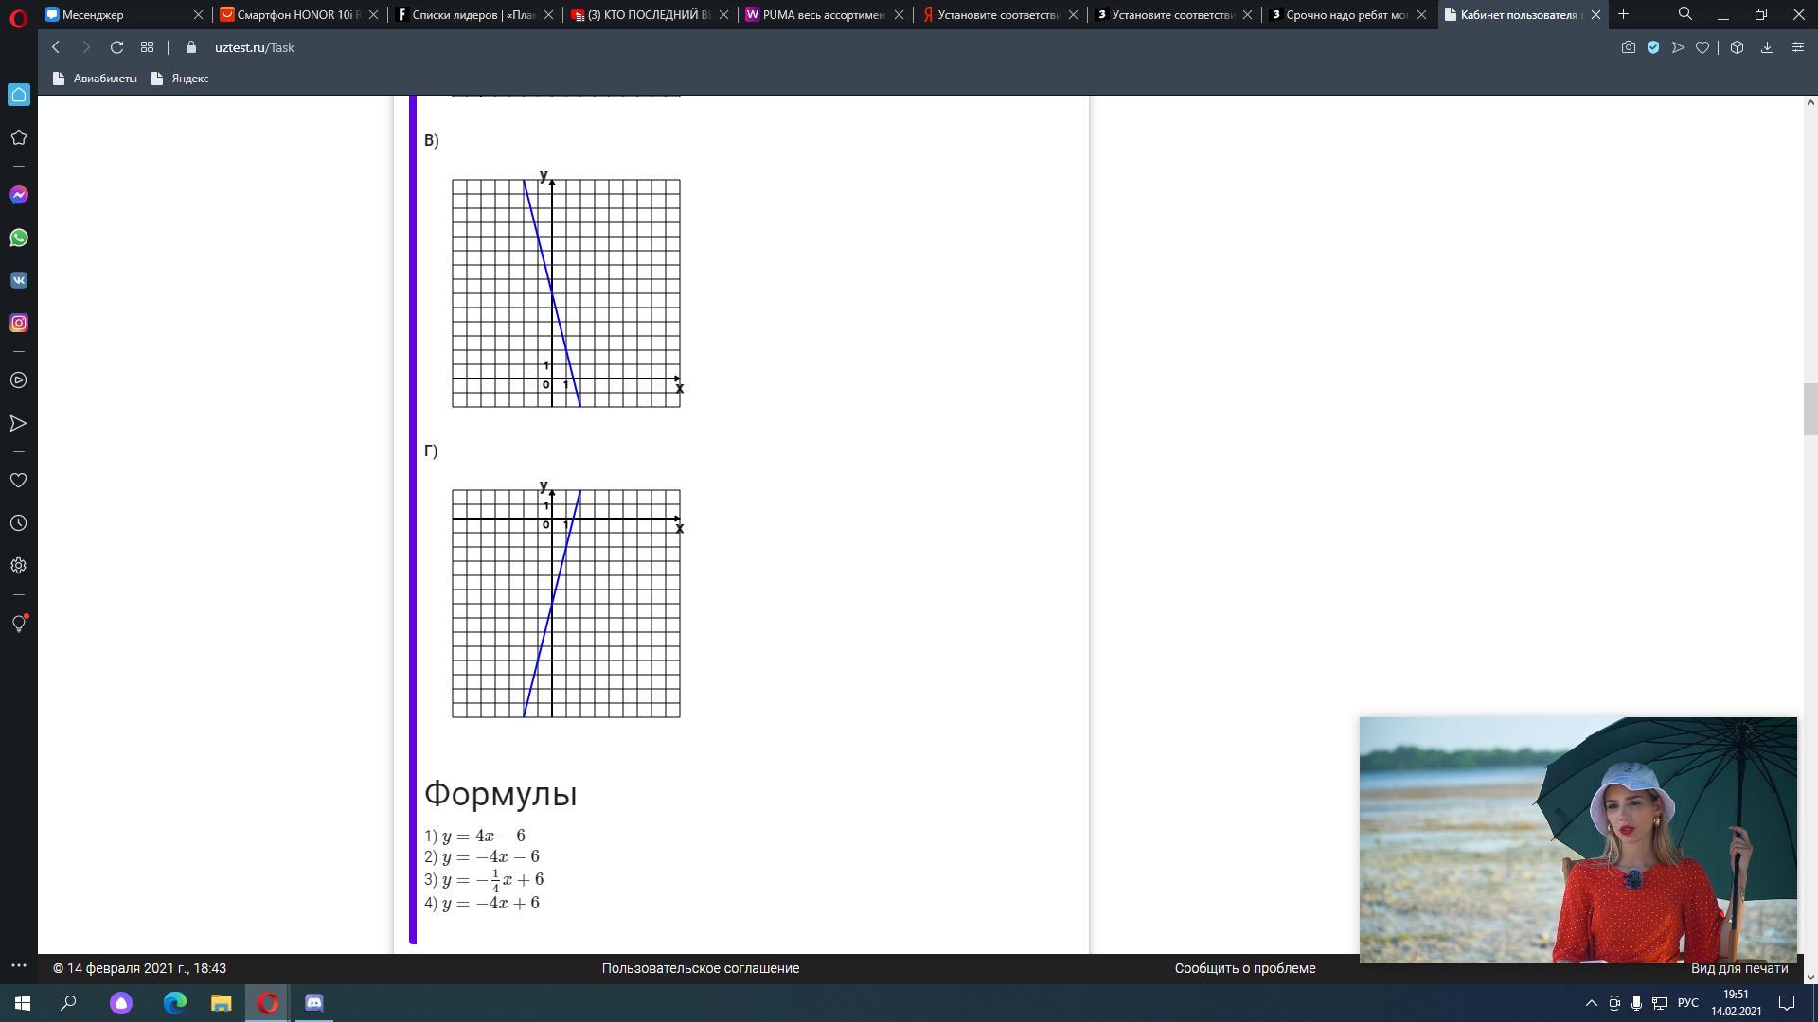Click the video pop-out with woman
The height and width of the screenshot is (1022, 1818).
[1577, 840]
